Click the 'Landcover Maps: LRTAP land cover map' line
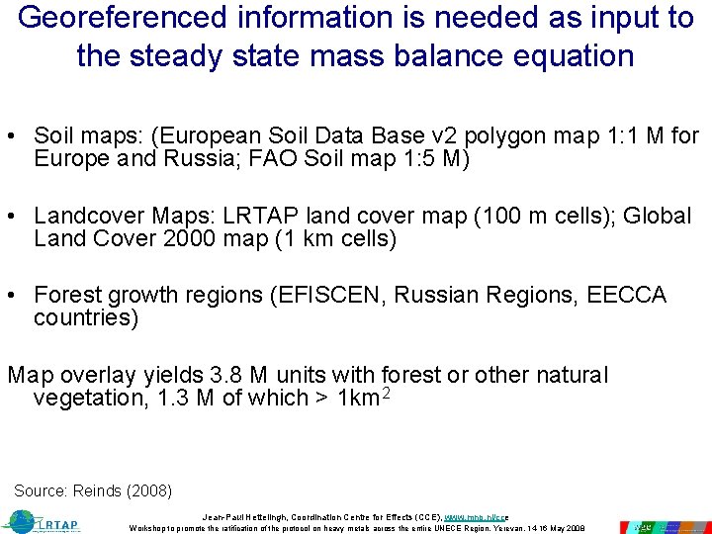Screen dimensions: 712x534 point(362,216)
